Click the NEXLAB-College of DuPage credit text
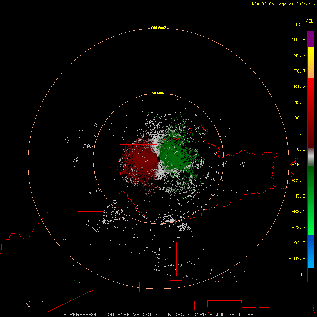317x317 pixels. 283,4
